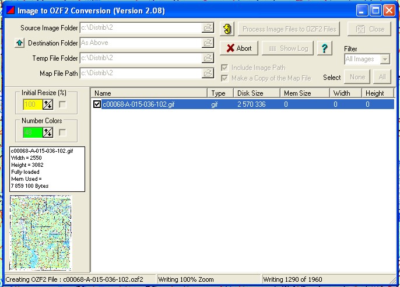This screenshot has width=400, height=287.
Task: Sort by the Height column header
Action: click(378, 93)
